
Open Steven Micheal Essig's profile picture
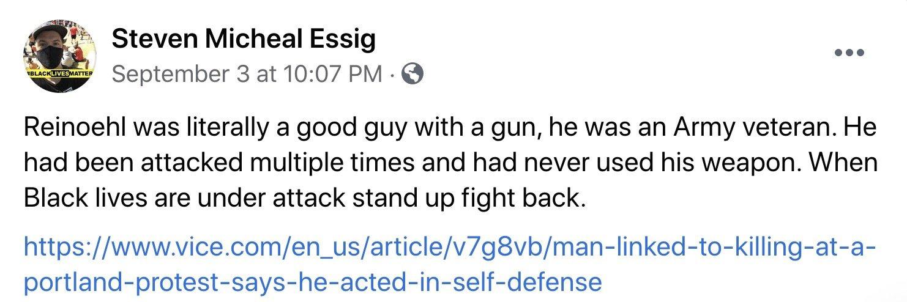[59, 56]
